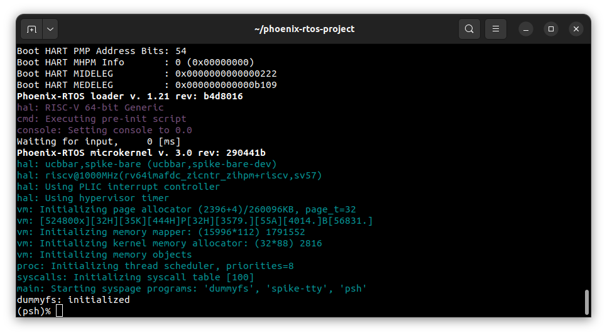Click the 'Phoenix-RTOS microkernel v. 3.0' line
The image size is (607, 335).
pyautogui.click(x=141, y=153)
